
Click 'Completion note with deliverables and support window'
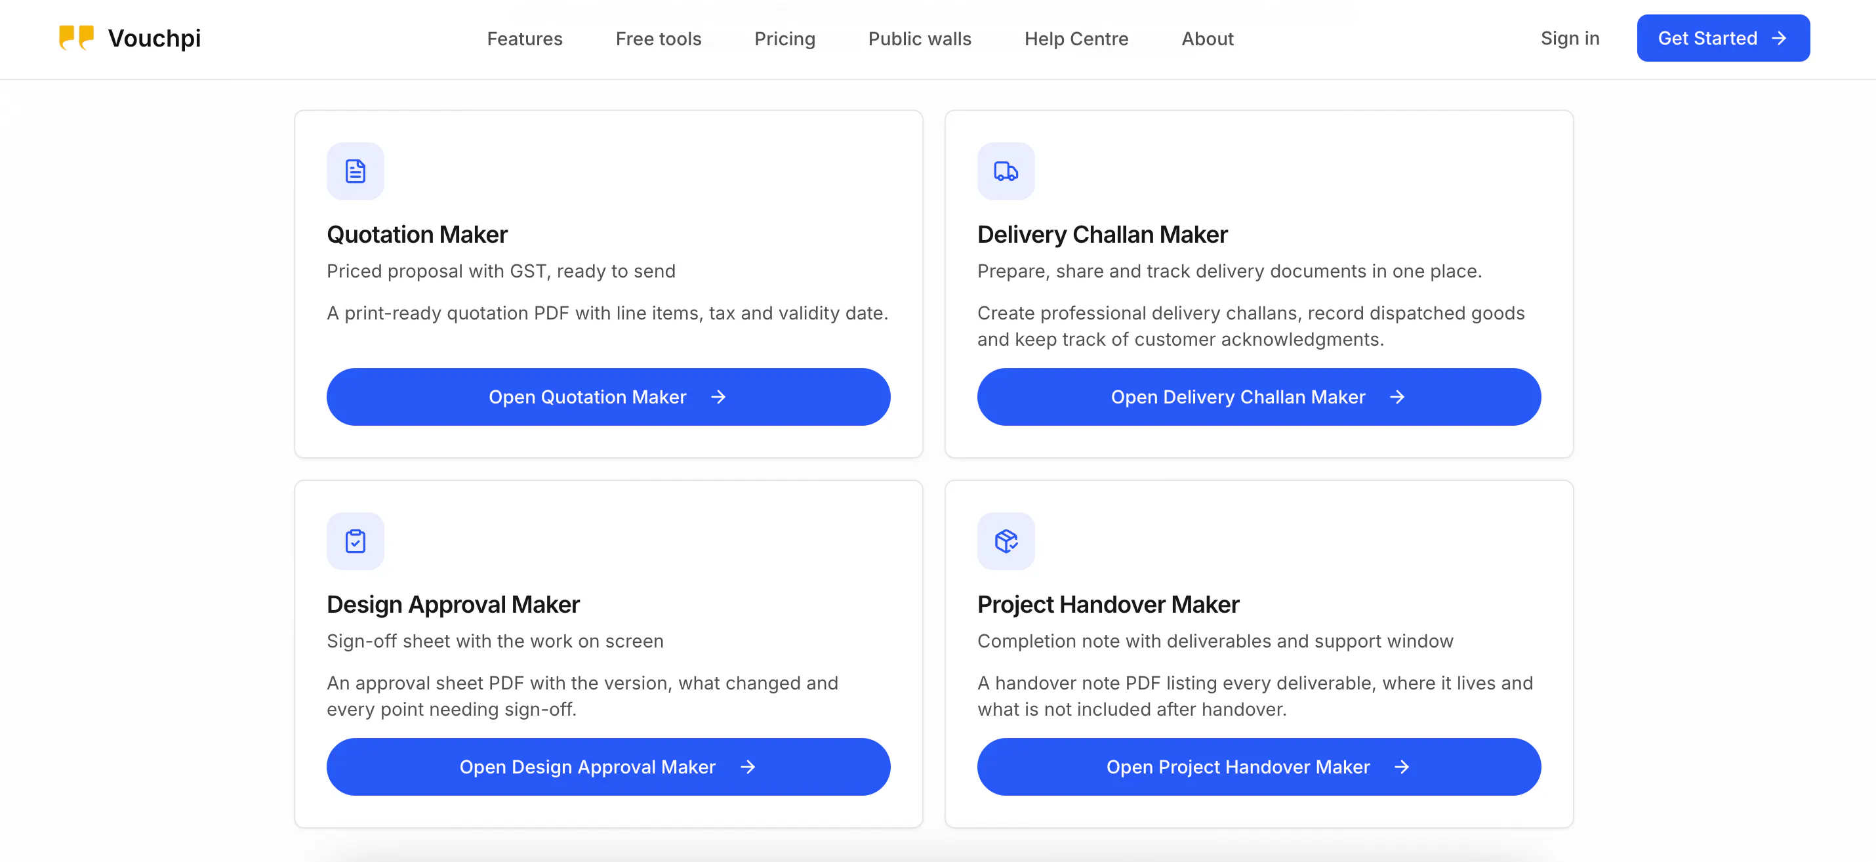click(1215, 641)
